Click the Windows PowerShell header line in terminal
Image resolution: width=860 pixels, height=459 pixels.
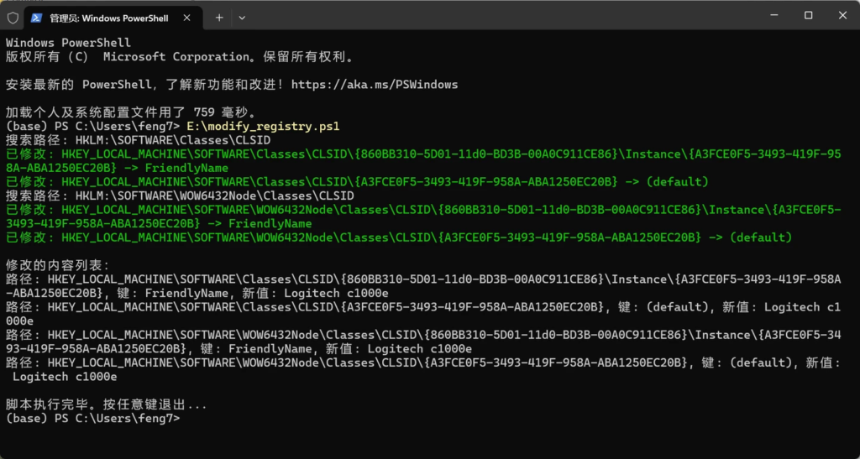[68, 43]
